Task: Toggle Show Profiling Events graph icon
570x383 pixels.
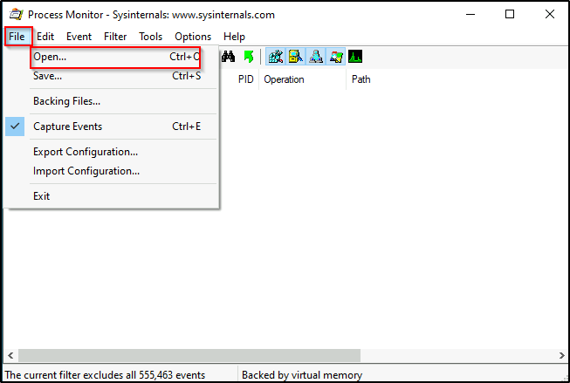Action: pos(356,57)
